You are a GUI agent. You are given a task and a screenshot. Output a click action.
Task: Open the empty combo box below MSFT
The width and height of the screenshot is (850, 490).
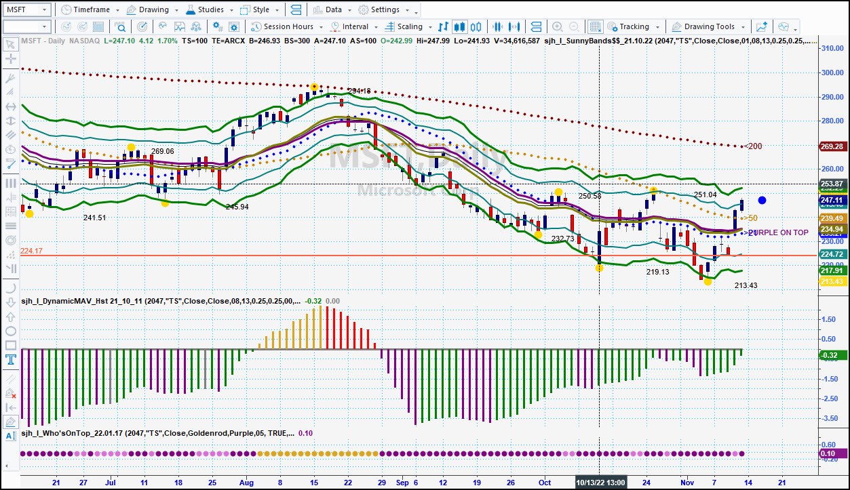point(26,27)
